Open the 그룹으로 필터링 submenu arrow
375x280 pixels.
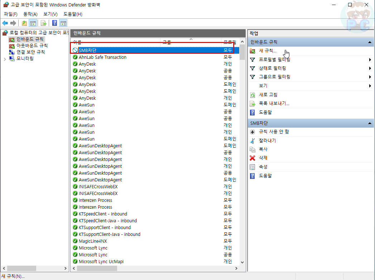coord(370,77)
